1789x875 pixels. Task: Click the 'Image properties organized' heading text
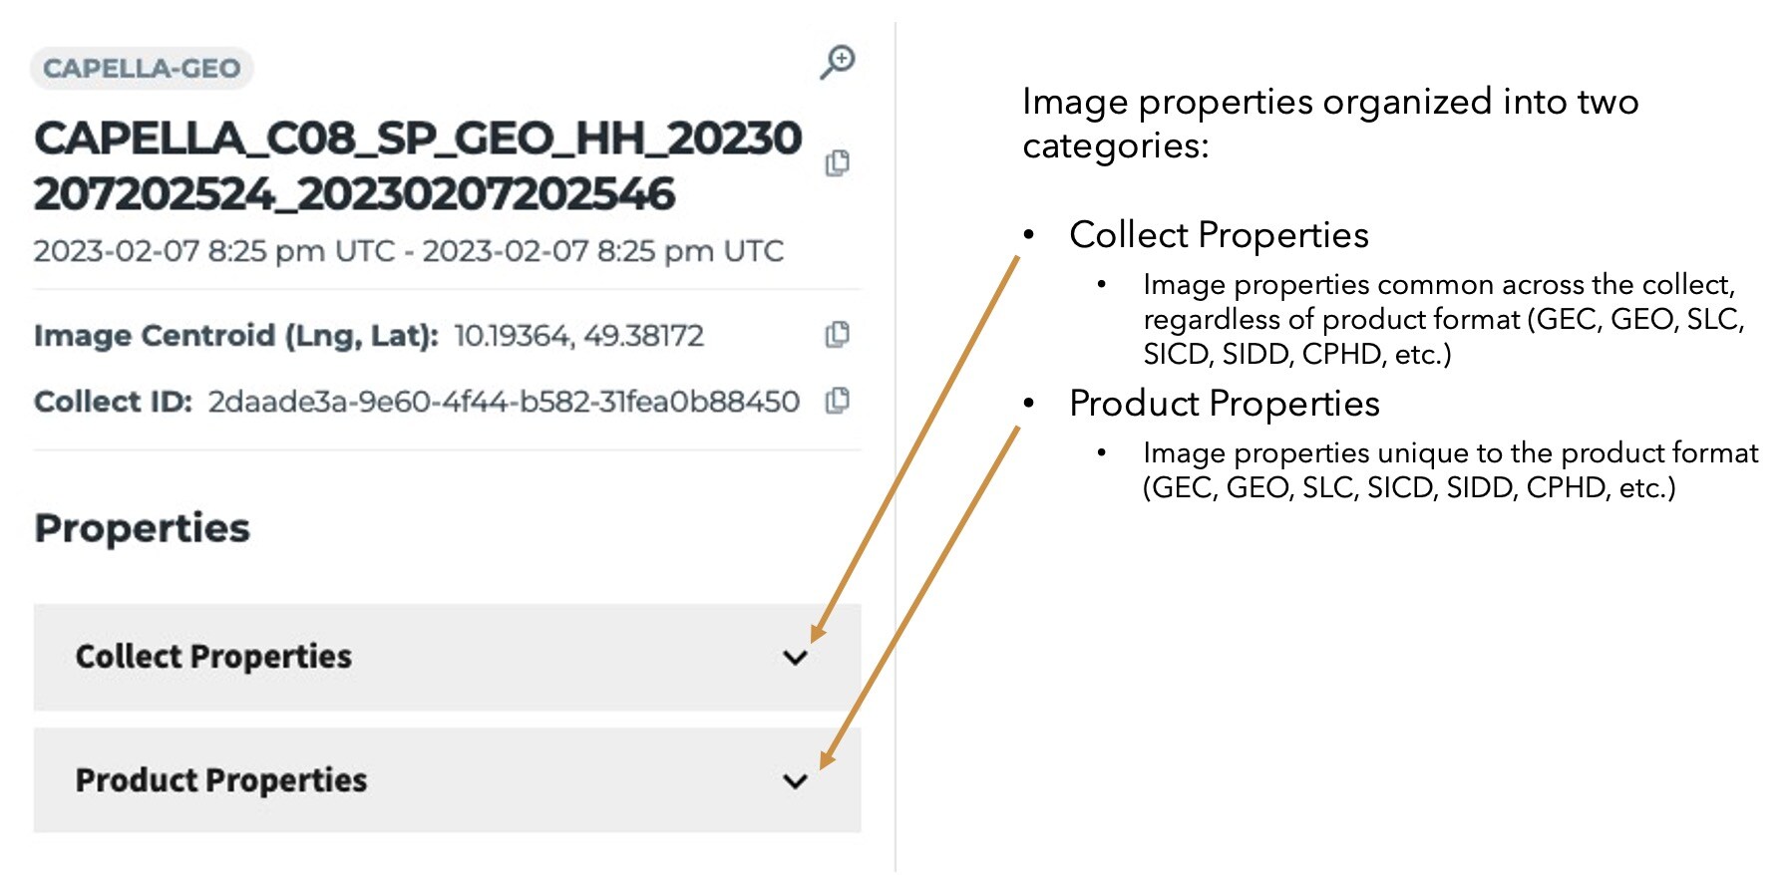click(x=1330, y=124)
